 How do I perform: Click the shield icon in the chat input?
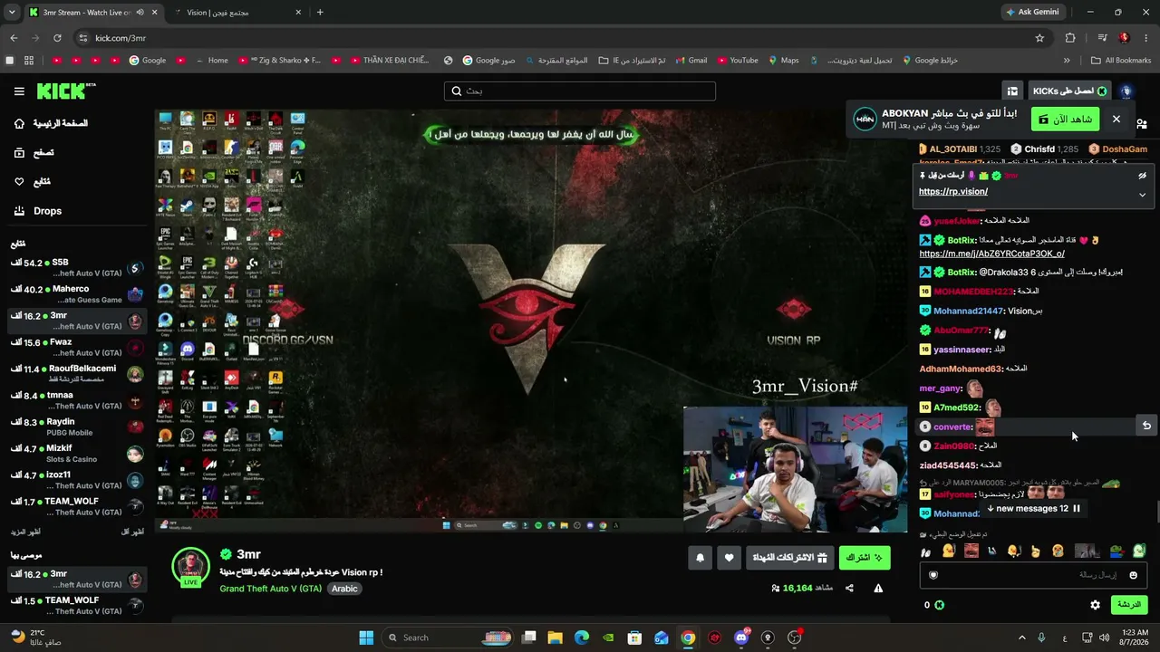933,575
